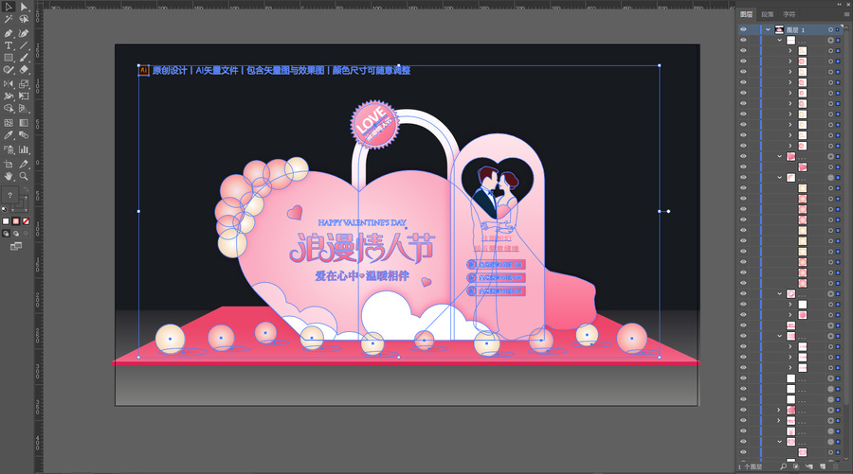853x474 pixels.
Task: Choose the Symbol Sprayer tool
Action: coord(9,149)
